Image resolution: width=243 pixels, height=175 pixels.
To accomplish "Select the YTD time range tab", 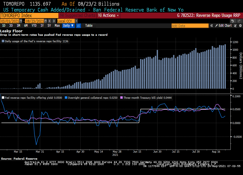I will pyautogui.click(x=34, y=25).
